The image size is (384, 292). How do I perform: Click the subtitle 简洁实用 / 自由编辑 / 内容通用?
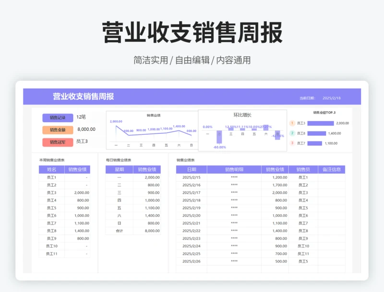[x=192, y=60]
